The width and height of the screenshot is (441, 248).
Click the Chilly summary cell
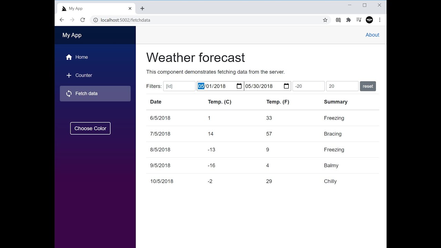[x=330, y=182]
